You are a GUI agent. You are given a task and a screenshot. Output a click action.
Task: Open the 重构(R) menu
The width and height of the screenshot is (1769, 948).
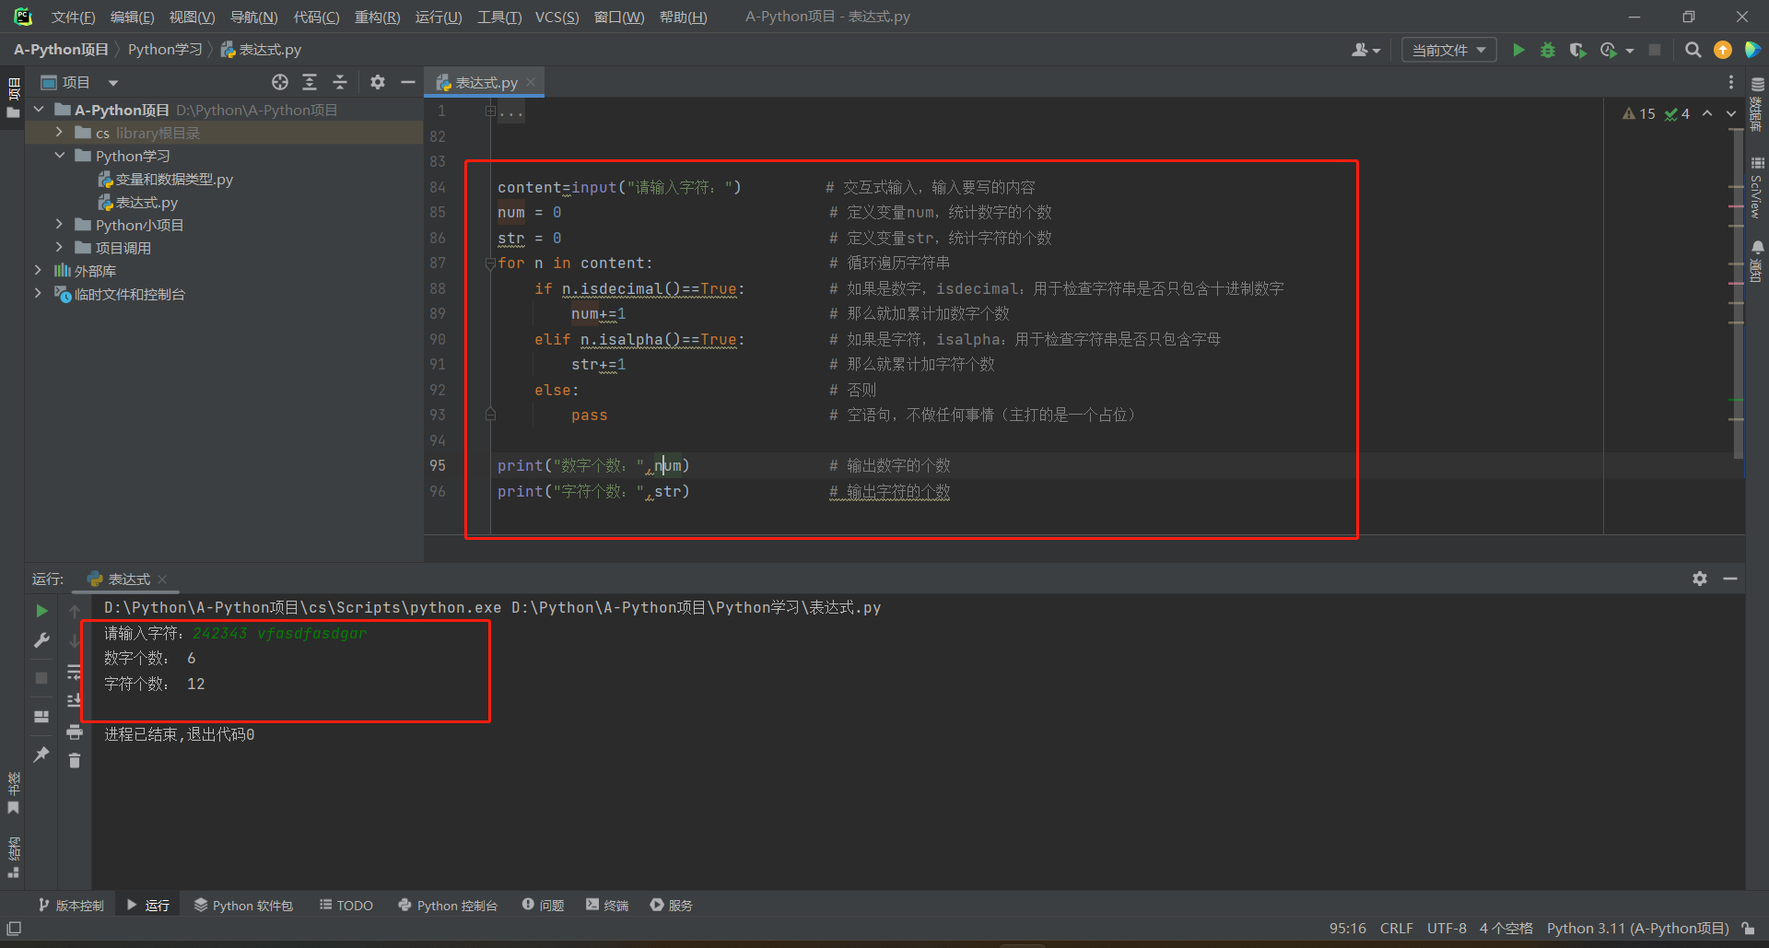coord(377,17)
